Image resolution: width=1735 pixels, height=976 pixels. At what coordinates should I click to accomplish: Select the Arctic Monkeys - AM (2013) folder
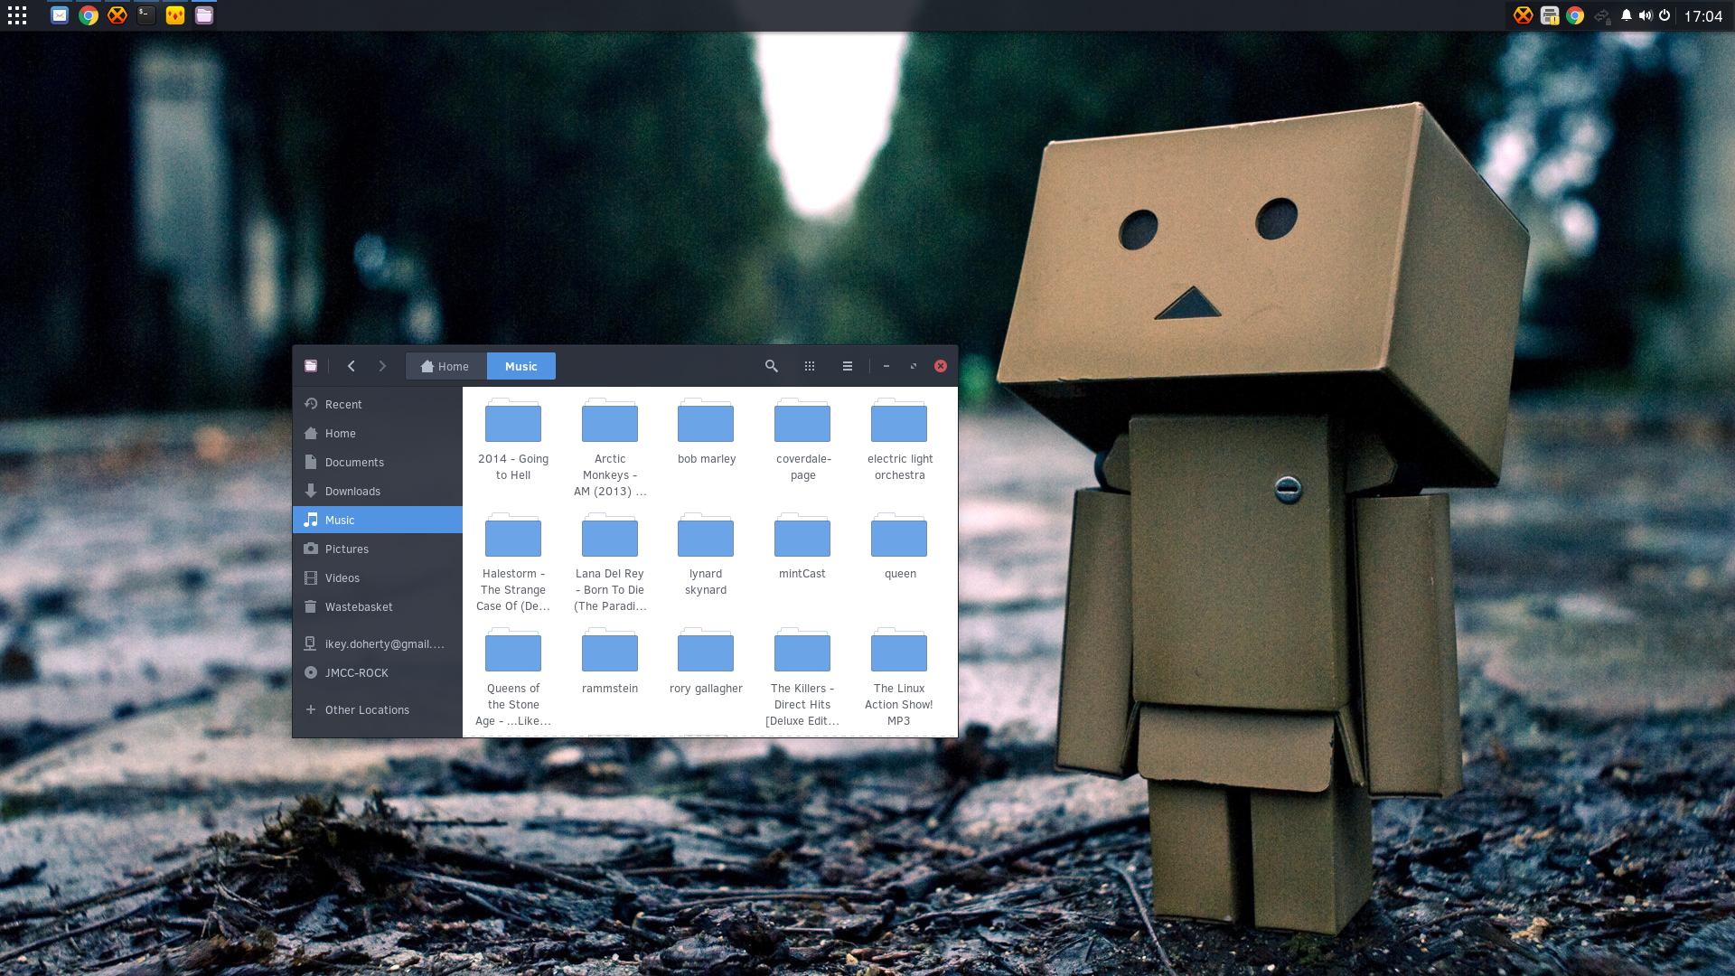610,448
